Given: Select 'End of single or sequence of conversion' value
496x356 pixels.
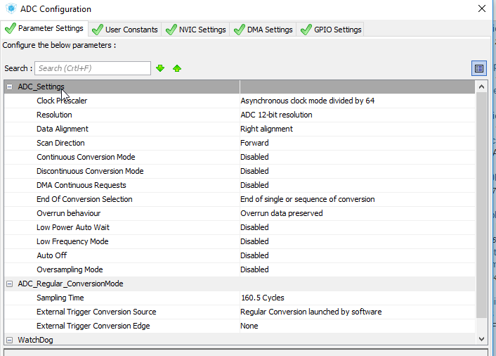Looking at the screenshot, I should point(308,199).
